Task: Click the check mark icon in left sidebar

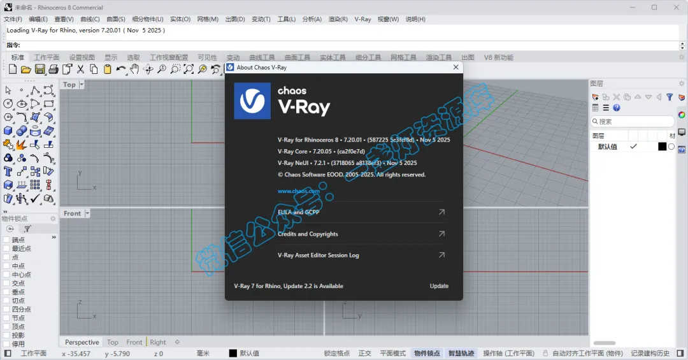Action: point(35,198)
